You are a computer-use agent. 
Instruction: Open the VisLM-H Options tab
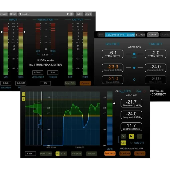[x=140, y=153]
